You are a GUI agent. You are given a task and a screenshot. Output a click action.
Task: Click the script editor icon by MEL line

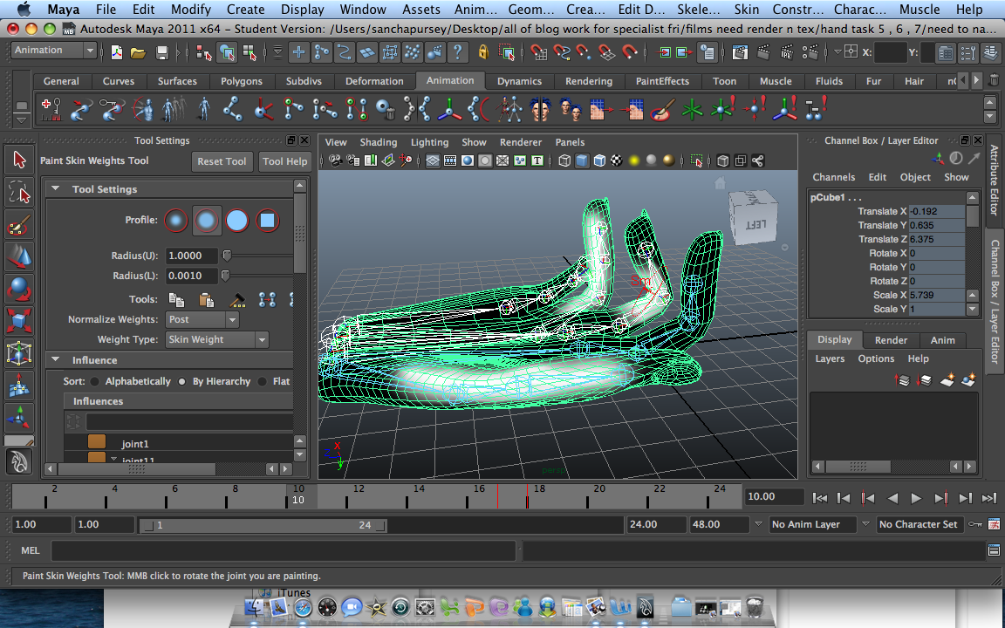[x=995, y=550]
